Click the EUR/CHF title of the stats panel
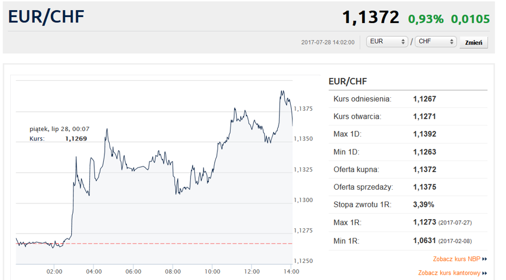The image size is (506, 280). click(348, 82)
